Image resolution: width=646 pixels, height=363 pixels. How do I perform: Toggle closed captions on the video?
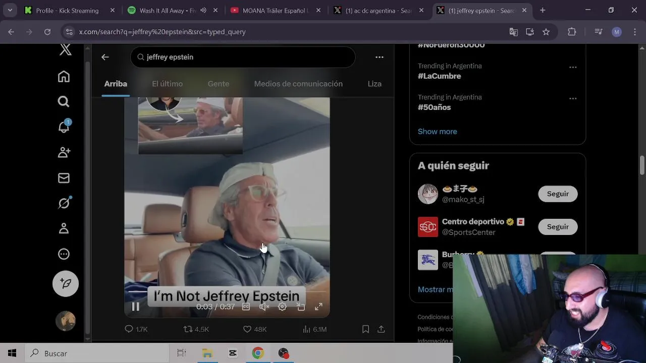246,307
